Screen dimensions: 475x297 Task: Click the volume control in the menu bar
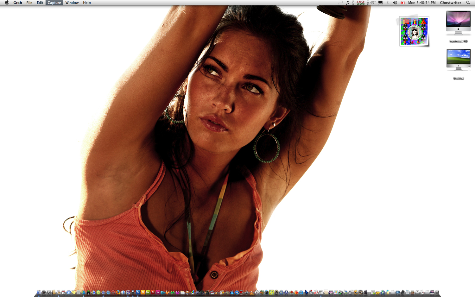click(x=395, y=3)
